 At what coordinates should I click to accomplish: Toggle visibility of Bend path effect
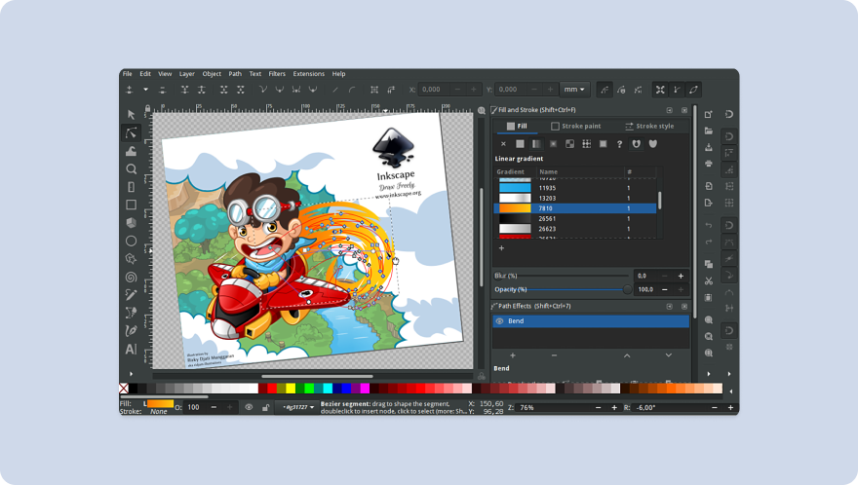pos(499,321)
